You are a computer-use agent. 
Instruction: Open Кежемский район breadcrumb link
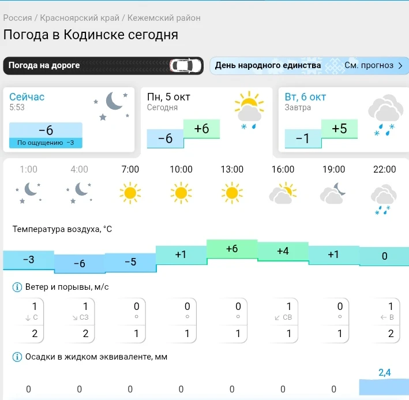pyautogui.click(x=164, y=18)
